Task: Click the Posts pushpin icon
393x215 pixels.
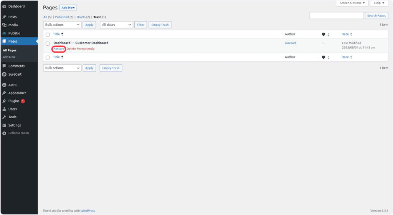Action: pyautogui.click(x=4, y=17)
